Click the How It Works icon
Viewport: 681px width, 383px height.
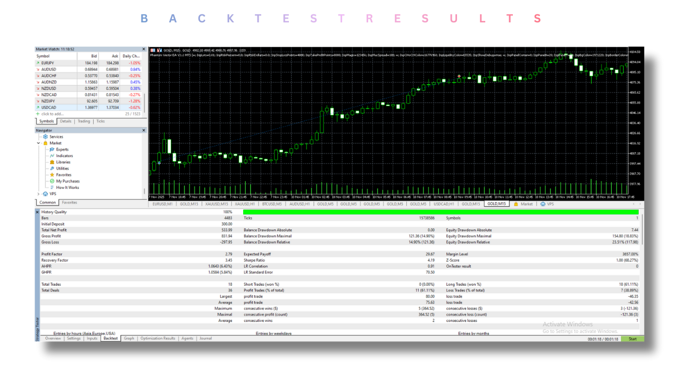click(x=52, y=188)
